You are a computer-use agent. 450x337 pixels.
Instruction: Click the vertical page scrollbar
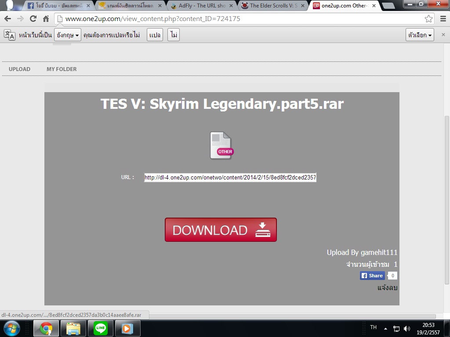coord(447,200)
